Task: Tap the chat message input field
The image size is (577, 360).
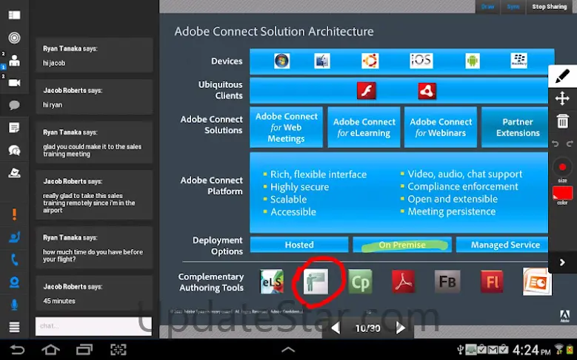Action: [85, 326]
